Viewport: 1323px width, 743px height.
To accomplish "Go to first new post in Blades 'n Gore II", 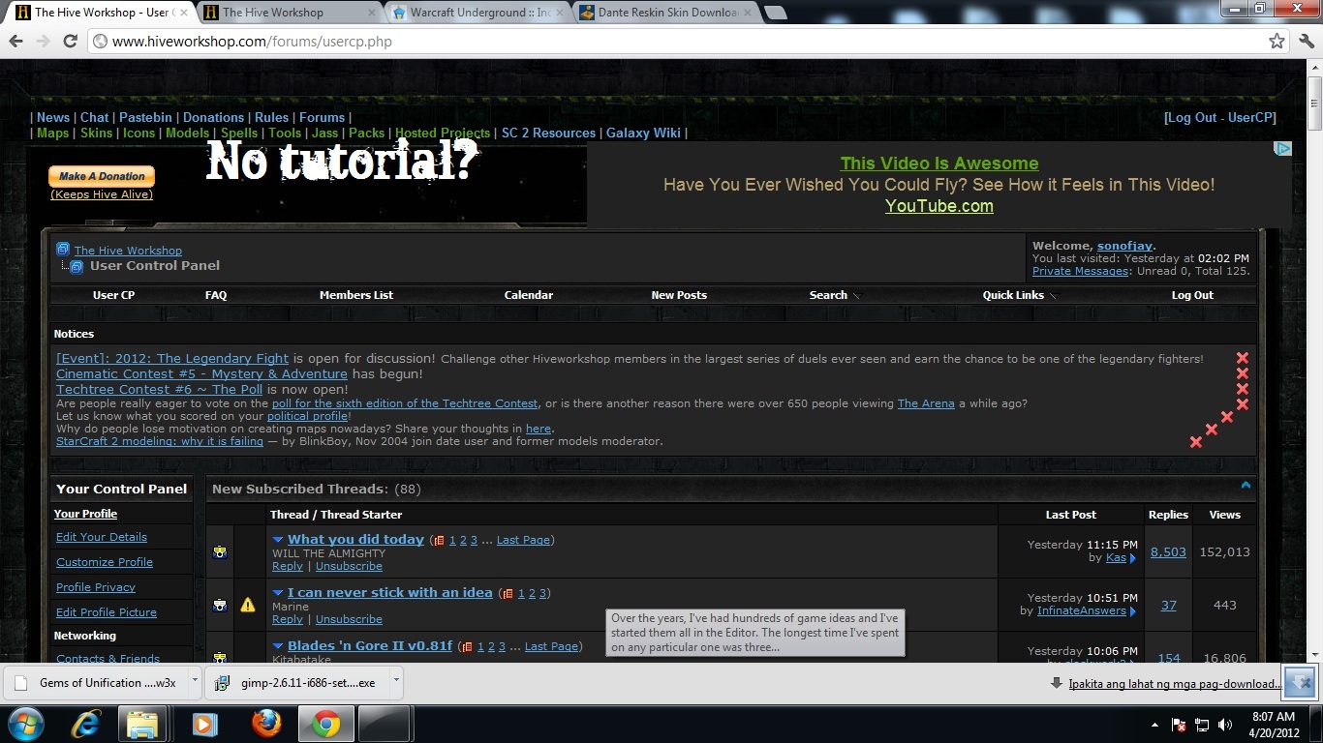I will 278,646.
